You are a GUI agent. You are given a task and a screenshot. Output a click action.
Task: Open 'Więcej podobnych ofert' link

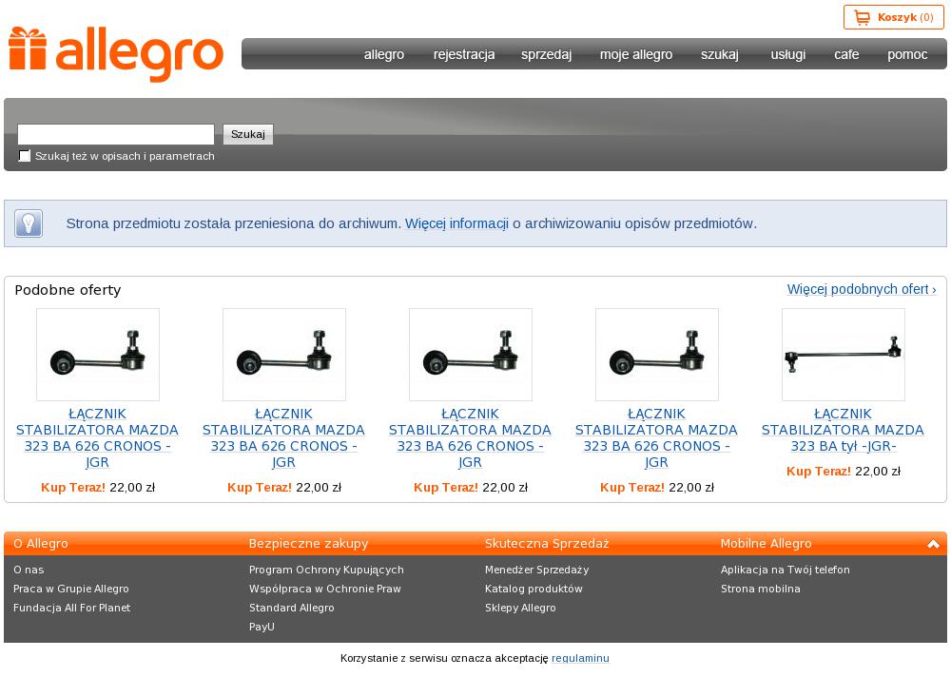862,289
